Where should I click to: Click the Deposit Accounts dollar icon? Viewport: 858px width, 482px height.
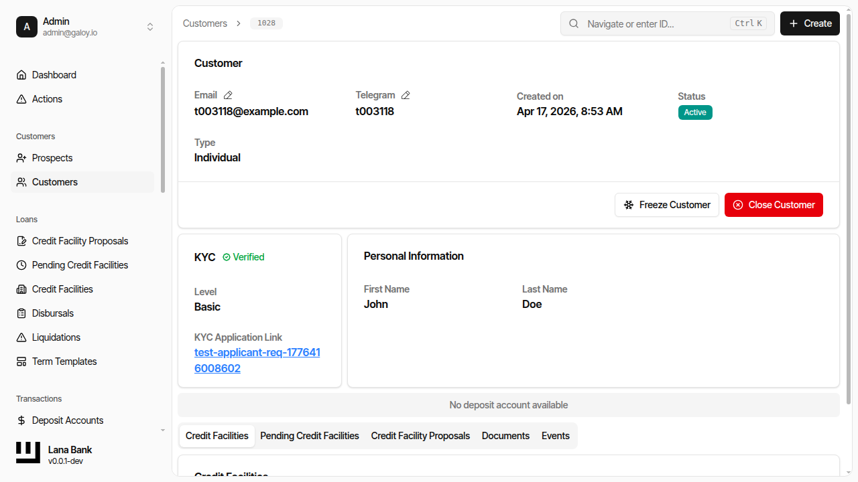point(21,420)
